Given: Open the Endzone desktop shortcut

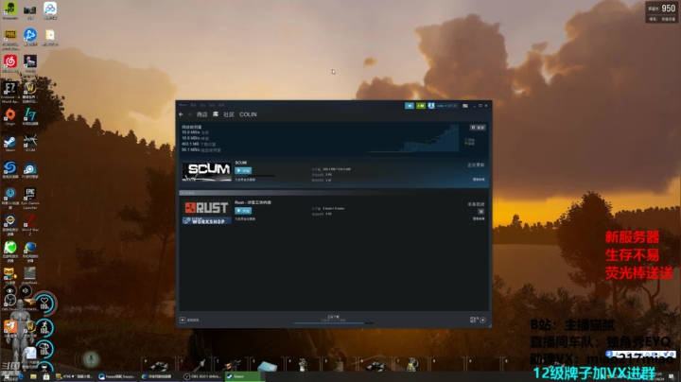Looking at the screenshot, I should click(10, 90).
